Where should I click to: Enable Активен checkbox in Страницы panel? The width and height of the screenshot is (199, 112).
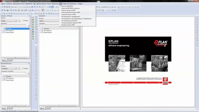click(x=23, y=21)
